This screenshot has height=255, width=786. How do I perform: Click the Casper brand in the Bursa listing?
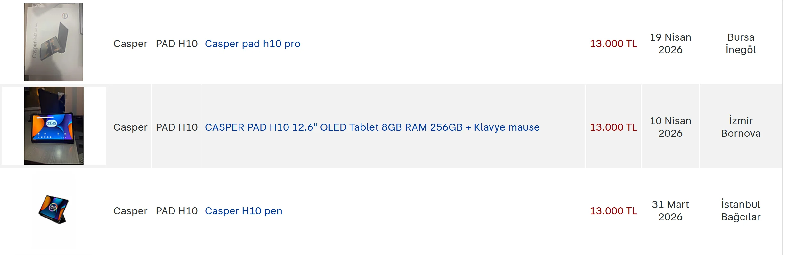pyautogui.click(x=130, y=44)
